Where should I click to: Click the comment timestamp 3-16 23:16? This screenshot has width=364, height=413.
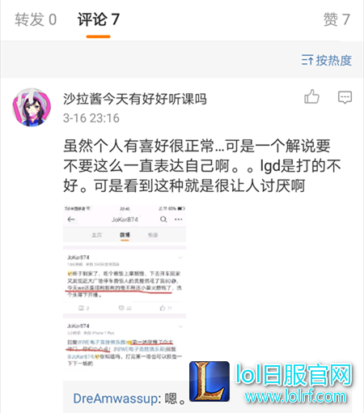pyautogui.click(x=91, y=118)
